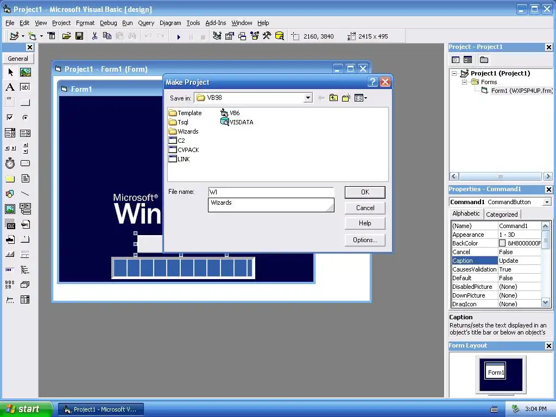
Task: Click the Windows start button
Action: [26, 409]
